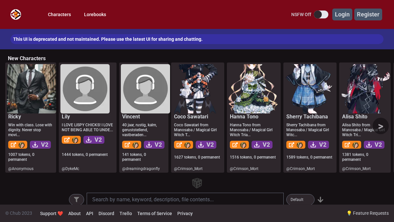
Task: Download Alisa Shito's V2 card
Action: click(x=374, y=145)
